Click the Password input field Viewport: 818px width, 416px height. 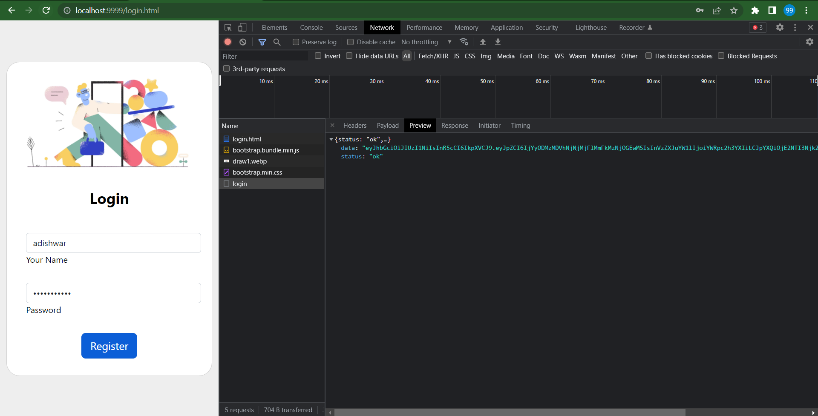(113, 293)
